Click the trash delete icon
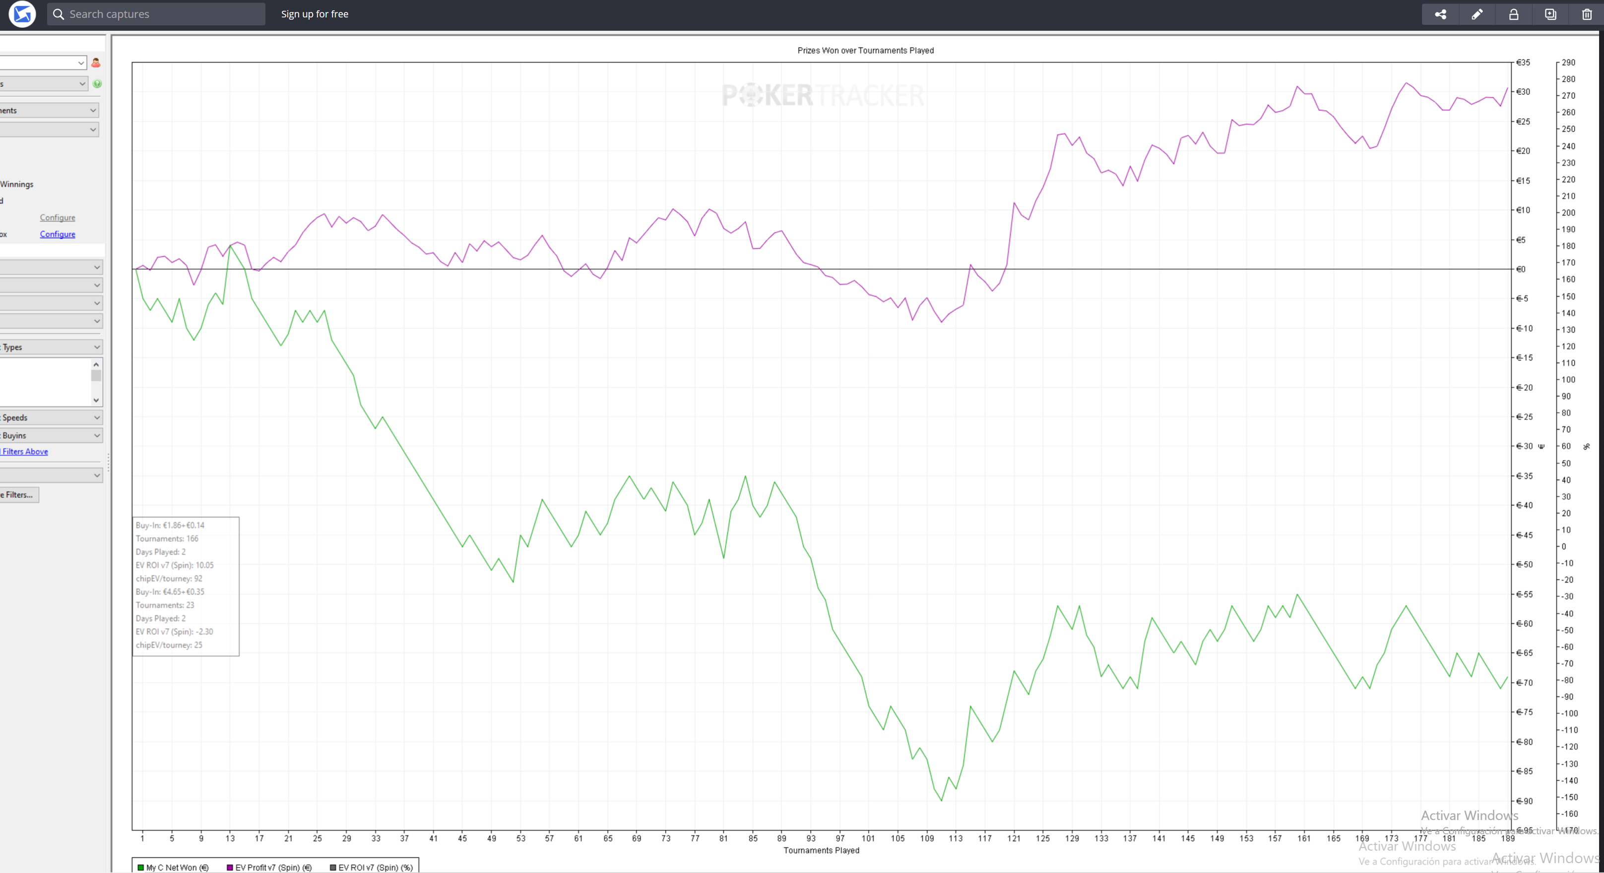The width and height of the screenshot is (1604, 873). [x=1587, y=14]
